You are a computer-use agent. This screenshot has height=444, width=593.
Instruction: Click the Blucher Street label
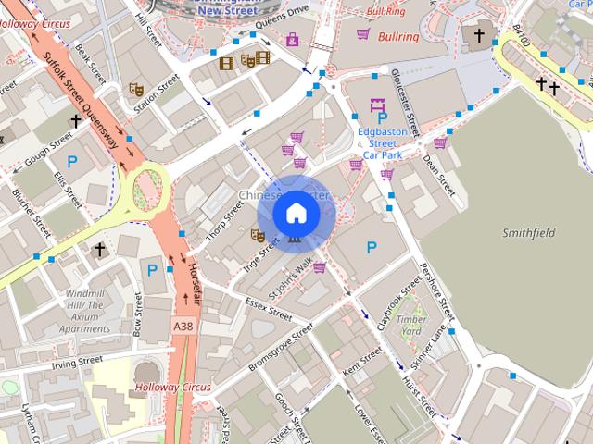tap(32, 214)
